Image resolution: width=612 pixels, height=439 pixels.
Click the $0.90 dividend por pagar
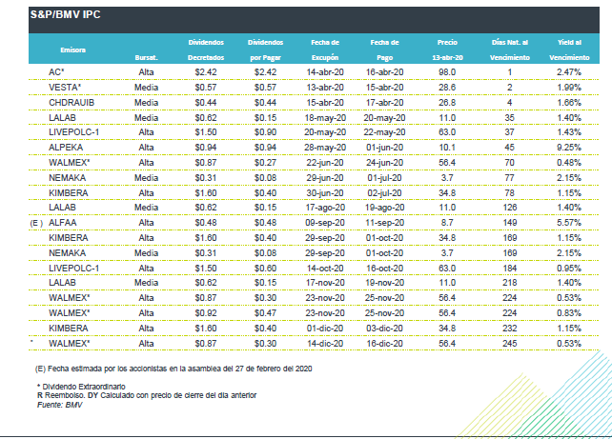pyautogui.click(x=265, y=132)
